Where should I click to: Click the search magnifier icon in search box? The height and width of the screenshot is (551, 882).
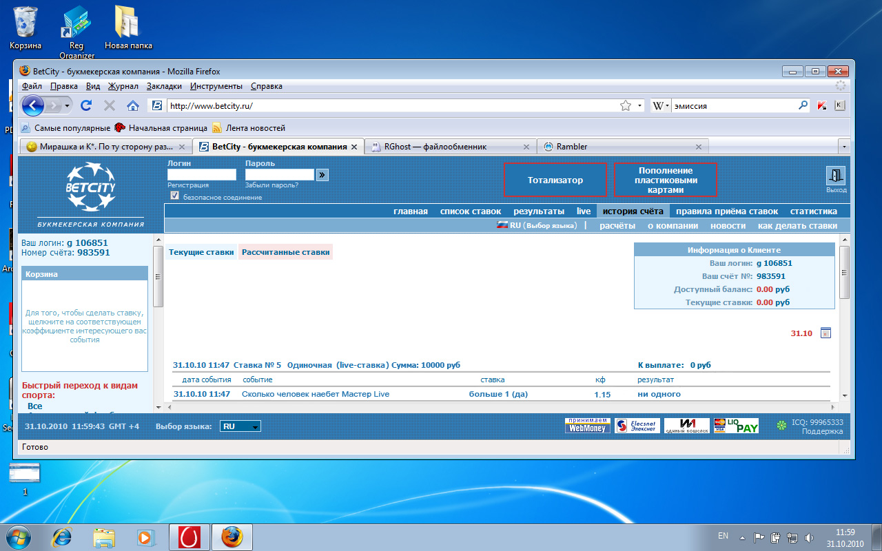click(x=803, y=106)
